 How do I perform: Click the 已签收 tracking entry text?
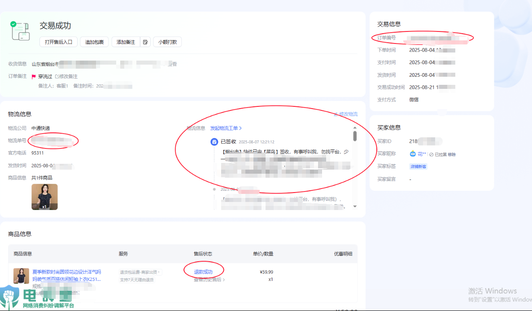[228, 141]
